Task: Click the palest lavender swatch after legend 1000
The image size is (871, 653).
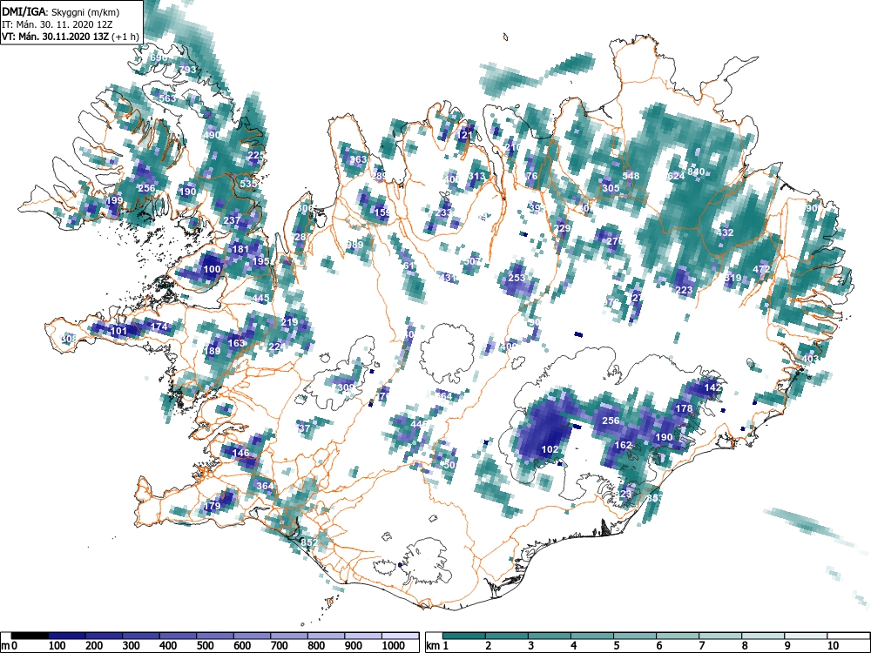Action: click(401, 636)
